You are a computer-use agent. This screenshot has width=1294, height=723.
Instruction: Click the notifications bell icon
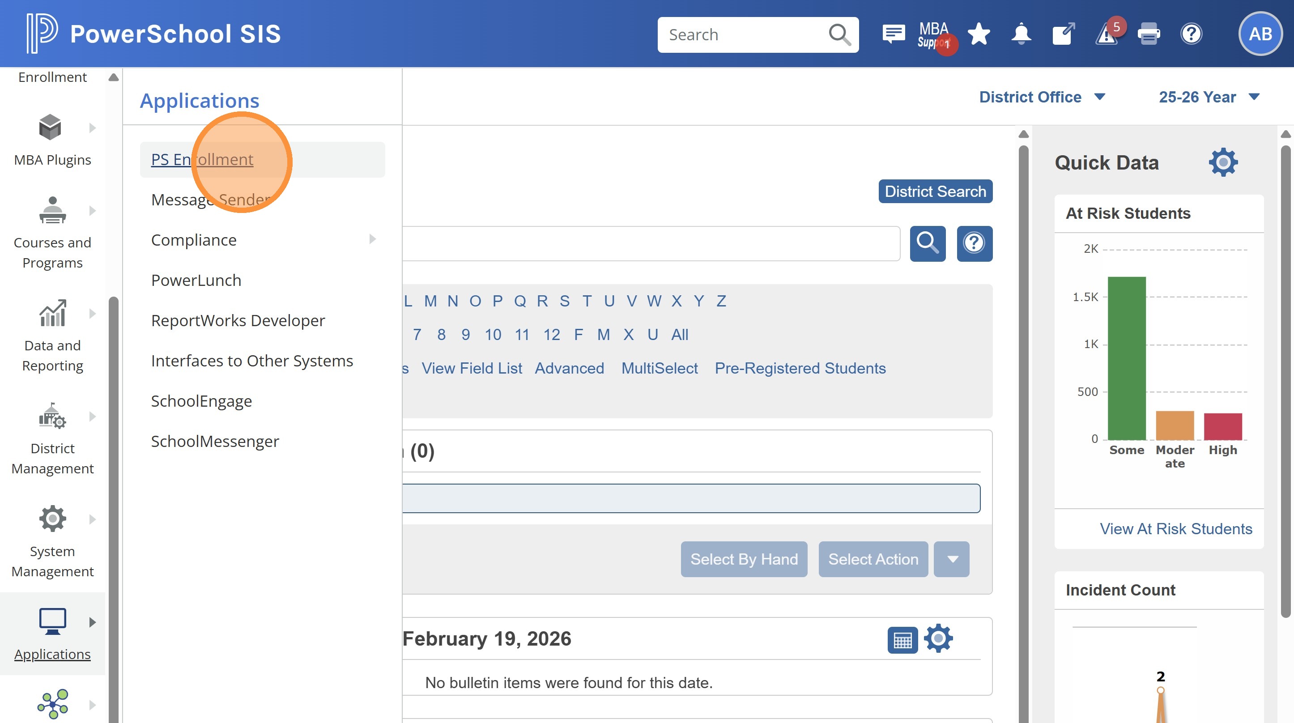(1021, 34)
